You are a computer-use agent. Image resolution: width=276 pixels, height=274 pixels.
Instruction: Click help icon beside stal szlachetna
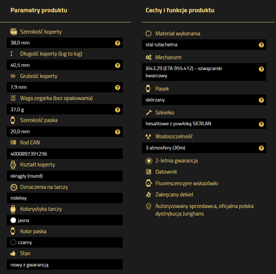[x=261, y=45]
